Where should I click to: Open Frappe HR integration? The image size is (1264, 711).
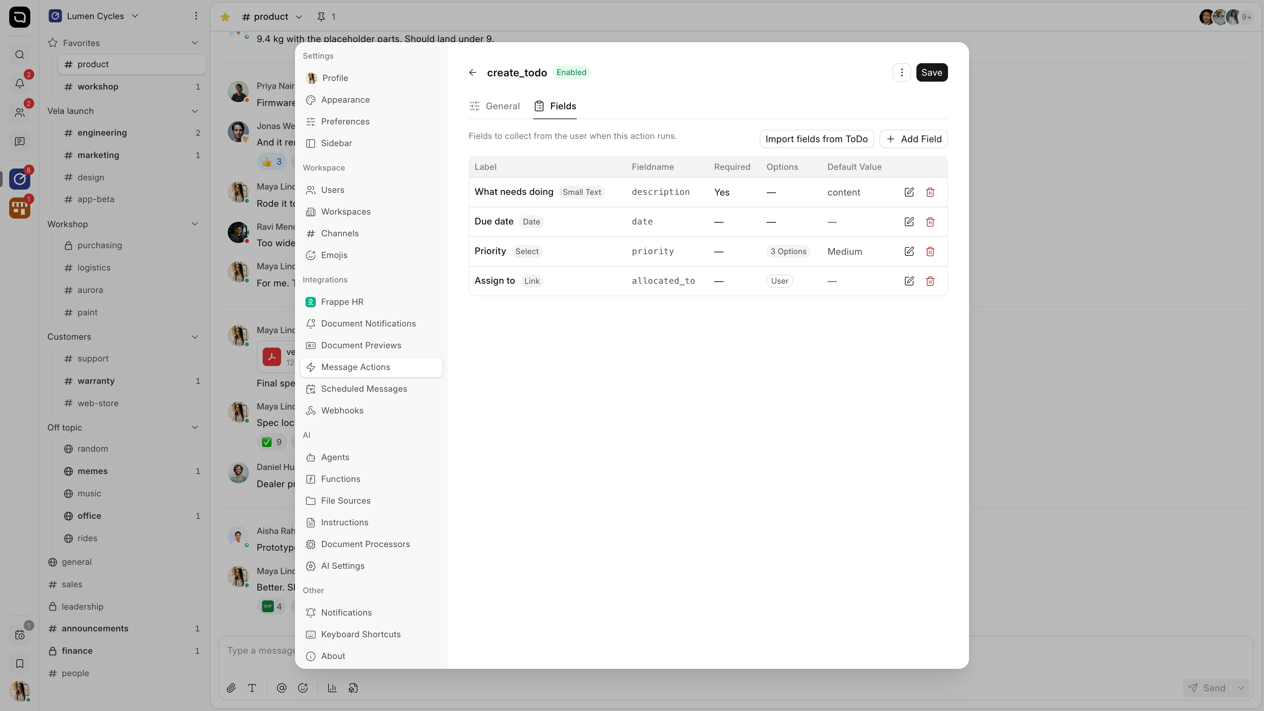371,302
